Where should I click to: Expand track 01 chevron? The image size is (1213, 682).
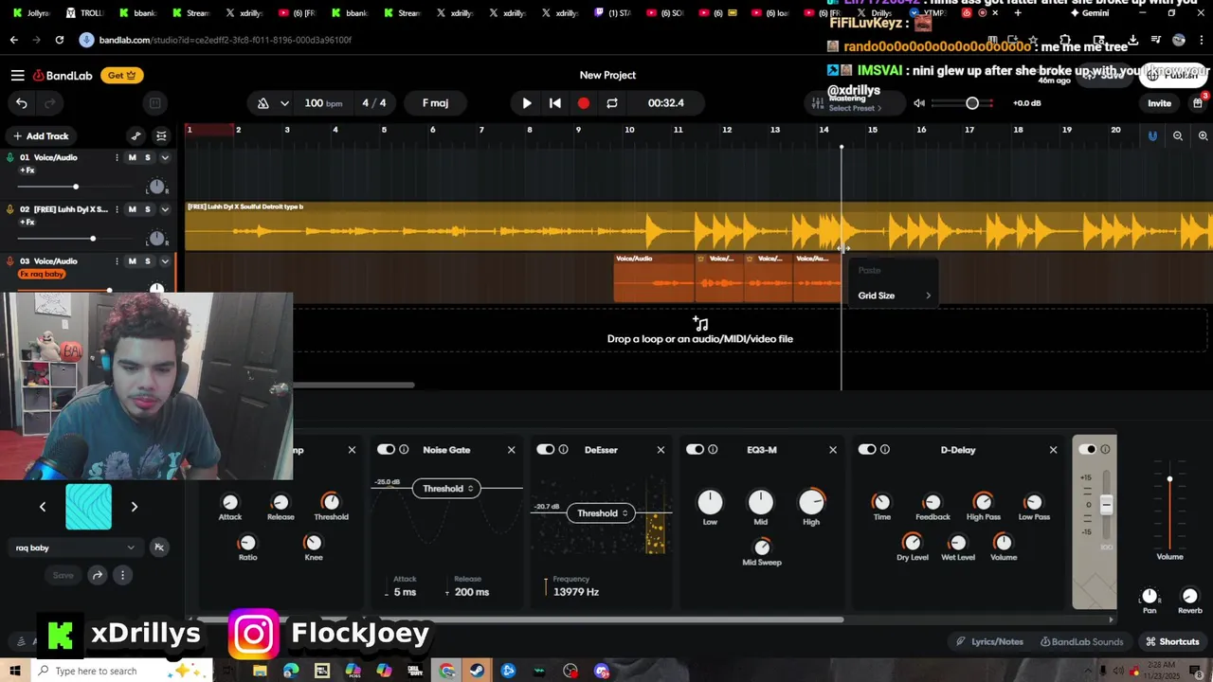[x=164, y=157]
